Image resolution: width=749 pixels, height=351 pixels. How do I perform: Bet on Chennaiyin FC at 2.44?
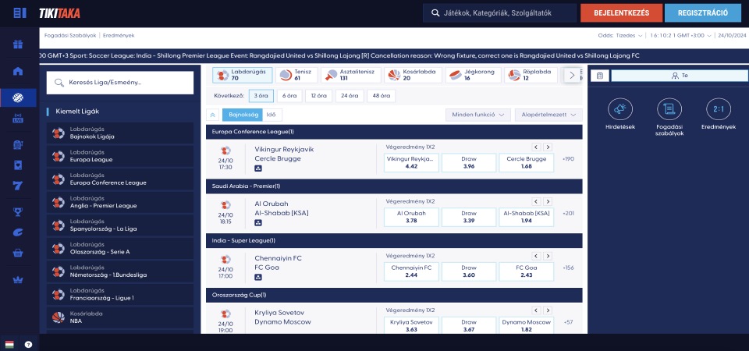pos(411,271)
